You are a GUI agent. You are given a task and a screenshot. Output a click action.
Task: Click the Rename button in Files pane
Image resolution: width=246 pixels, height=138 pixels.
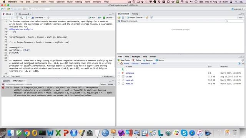point(148,60)
